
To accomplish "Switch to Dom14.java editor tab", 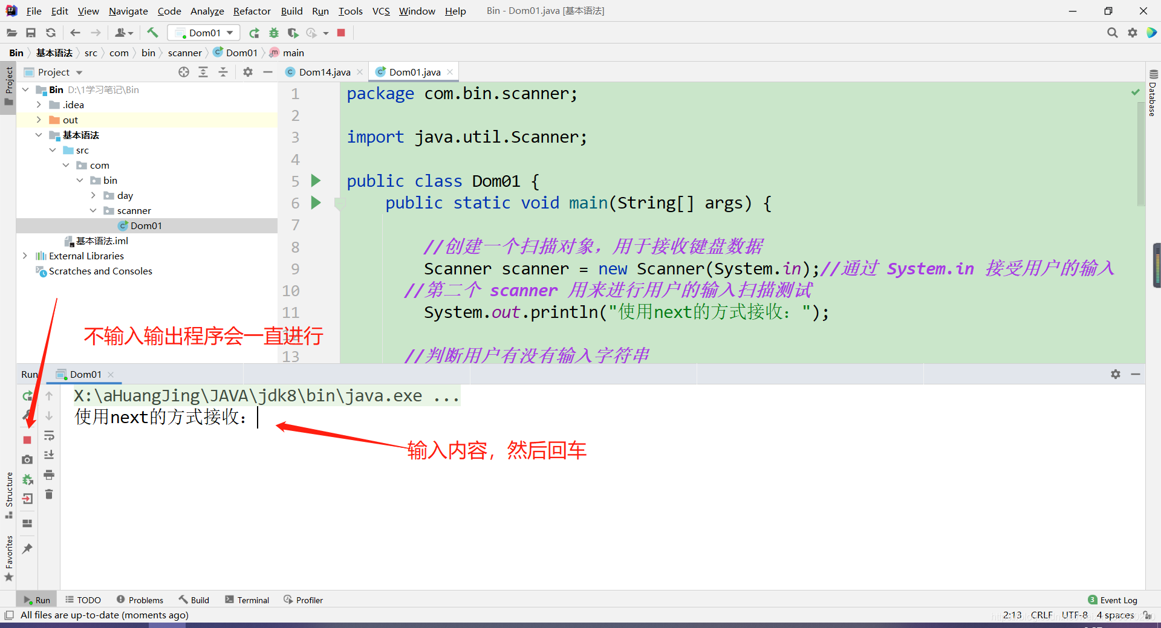I will click(324, 72).
